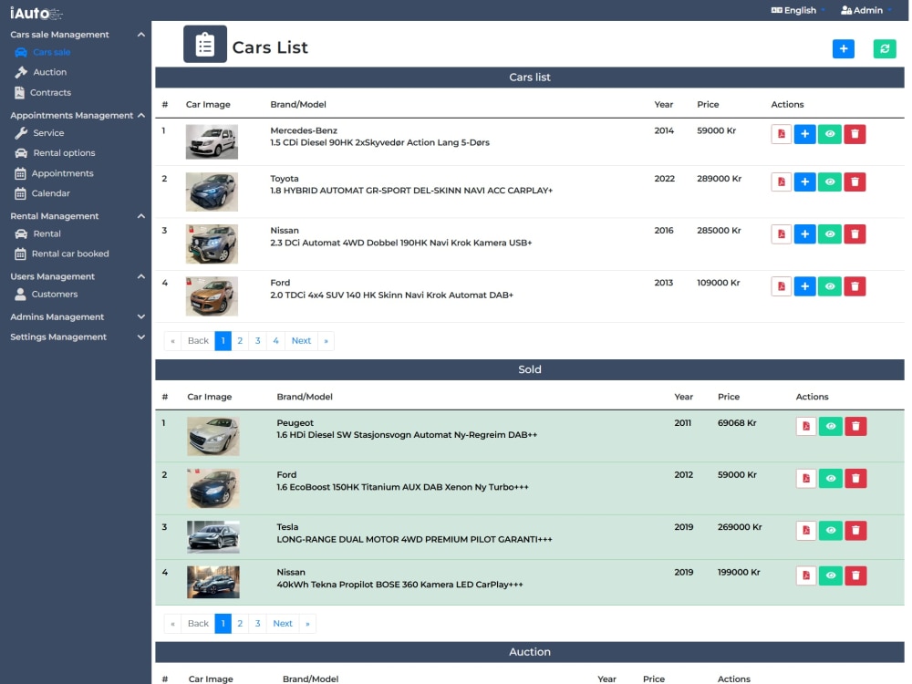Collapse Cars sale Management section
This screenshot has width=912, height=684.
tap(140, 35)
